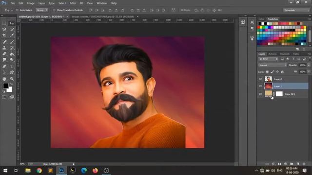
Task: Select the Dodge tool
Action: [12, 60]
